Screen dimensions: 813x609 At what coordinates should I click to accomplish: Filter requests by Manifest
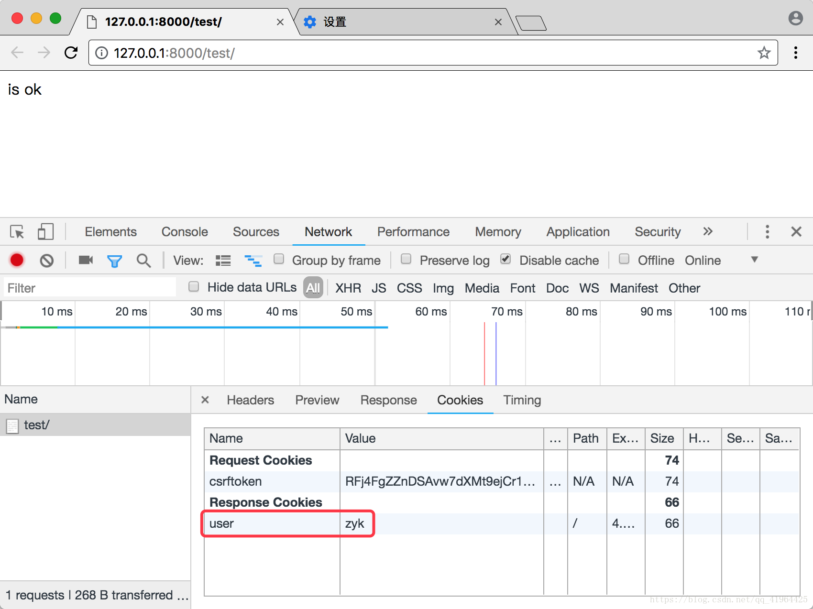[634, 288]
